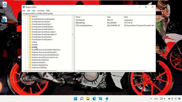The image size is (182, 102).
Task: Click the tree pane vertical scrollbar thumb
Action: point(73,34)
